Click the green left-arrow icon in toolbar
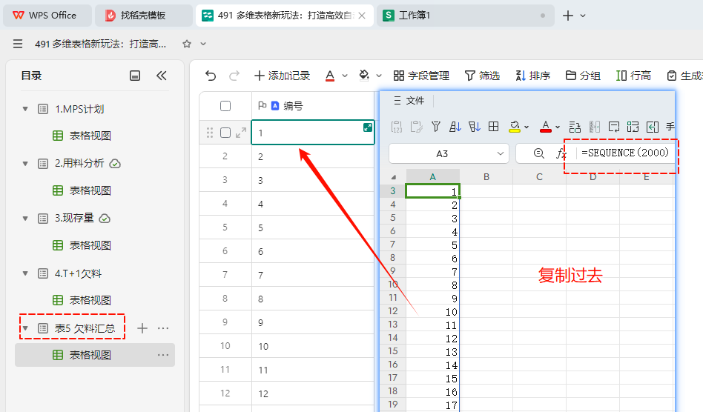The image size is (703, 412). 653,127
